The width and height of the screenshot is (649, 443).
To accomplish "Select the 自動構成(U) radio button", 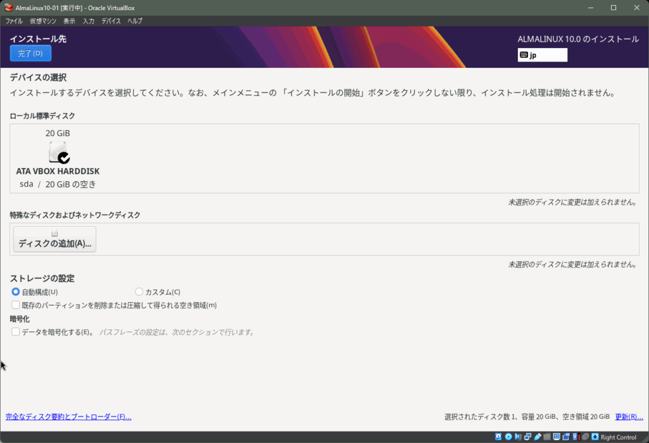I will click(x=15, y=292).
